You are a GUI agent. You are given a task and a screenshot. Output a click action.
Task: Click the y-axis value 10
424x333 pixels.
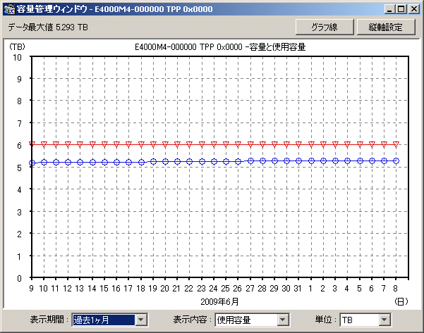click(x=17, y=57)
